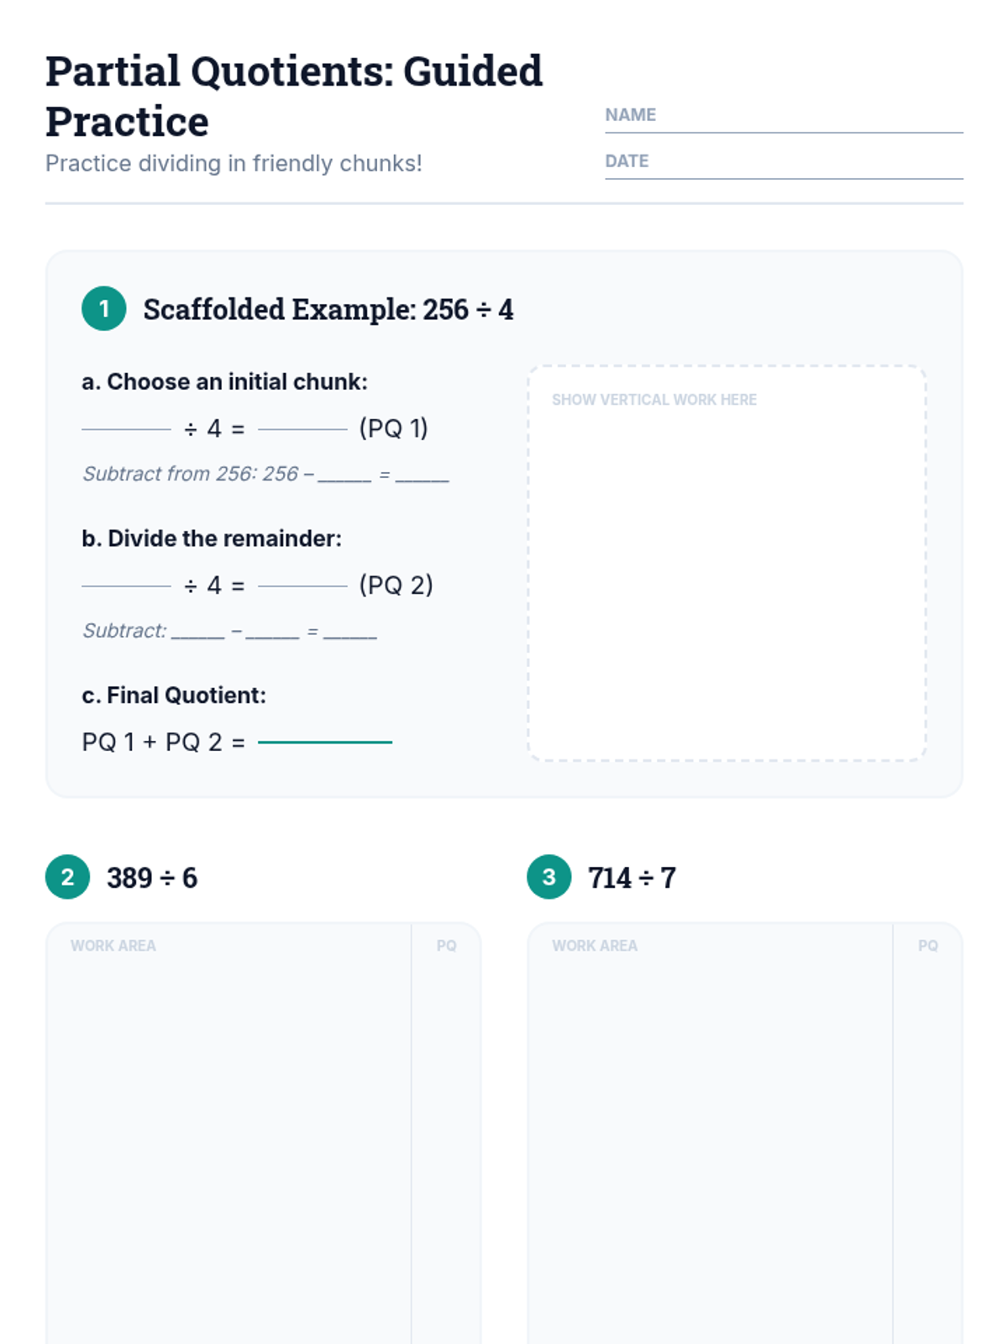Click the Scaffolded Example: 256 ÷ 4 heading
This screenshot has height=1344, width=1008.
tap(328, 309)
